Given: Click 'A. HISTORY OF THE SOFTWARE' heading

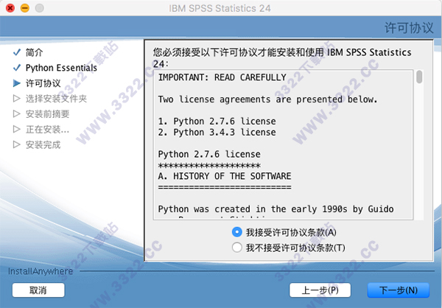Looking at the screenshot, I should (225, 176).
